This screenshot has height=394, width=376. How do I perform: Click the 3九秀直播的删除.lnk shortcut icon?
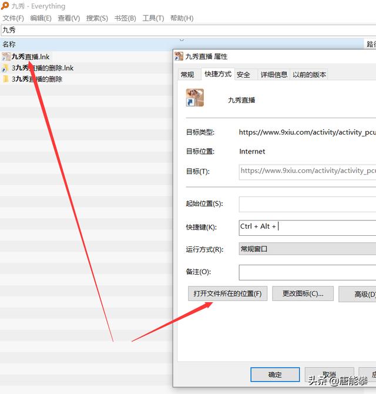coord(5,68)
